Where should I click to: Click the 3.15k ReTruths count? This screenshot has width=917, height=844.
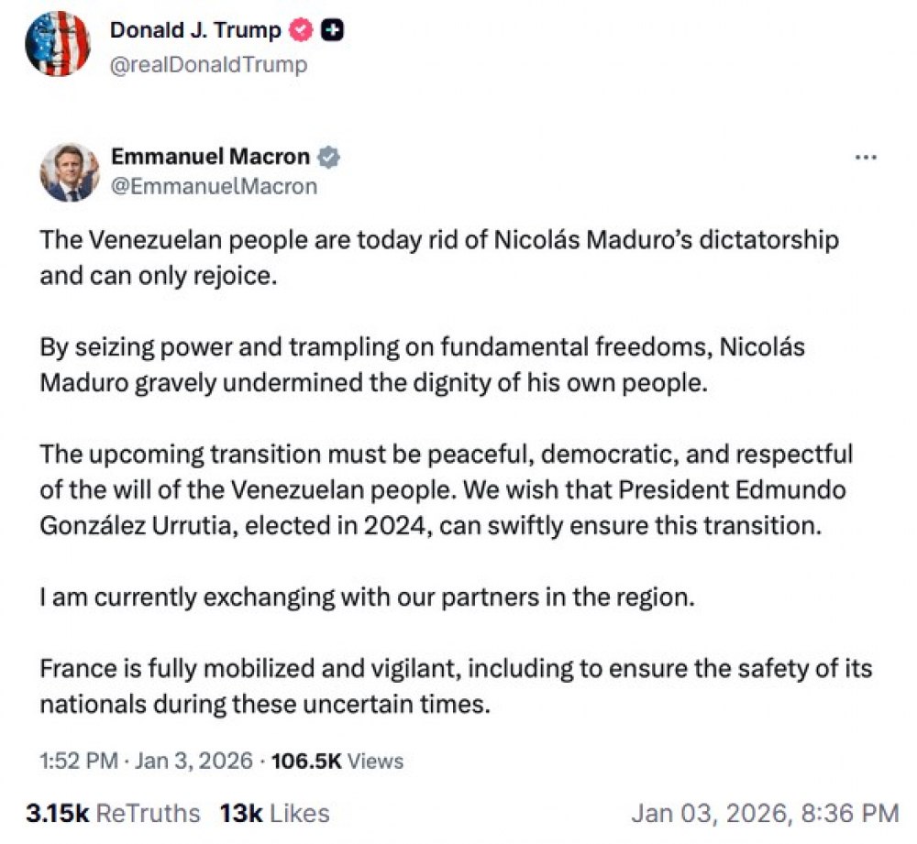pos(112,813)
